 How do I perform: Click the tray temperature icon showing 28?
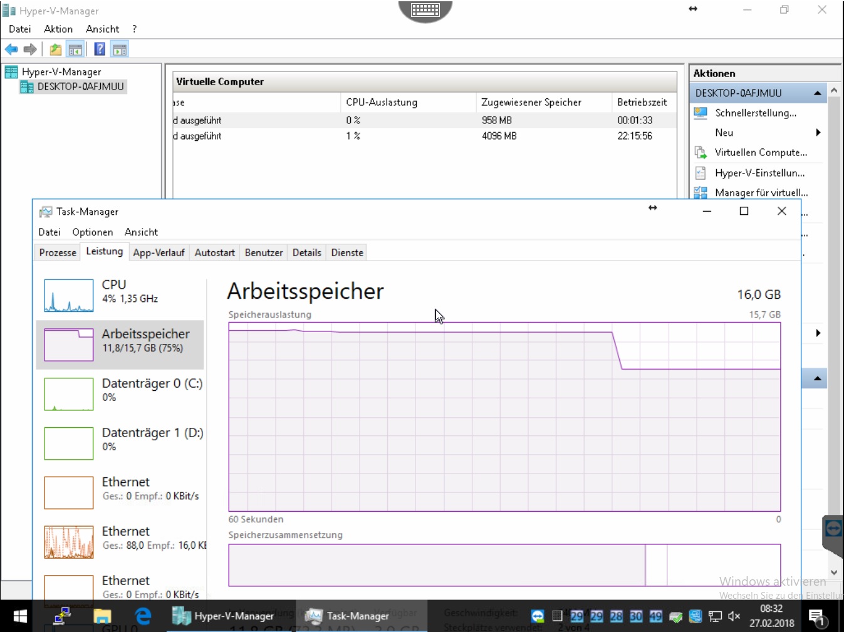click(617, 616)
